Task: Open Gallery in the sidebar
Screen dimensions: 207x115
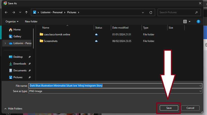Action: [17, 36]
